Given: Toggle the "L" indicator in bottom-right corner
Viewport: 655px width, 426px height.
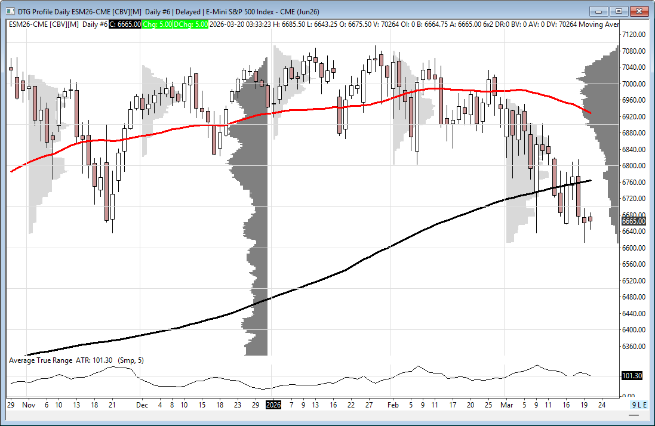Looking at the screenshot, I should pos(639,405).
